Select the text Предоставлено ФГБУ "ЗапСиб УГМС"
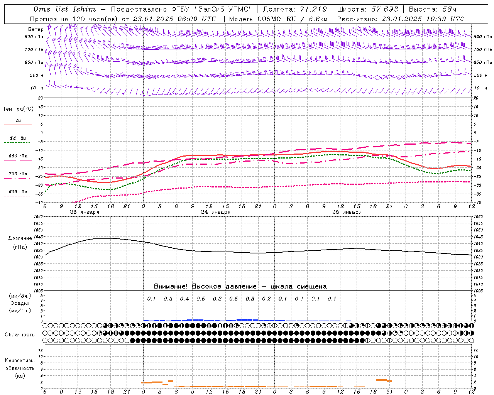Image resolution: width=494 pixels, height=395 pixels. point(181,9)
